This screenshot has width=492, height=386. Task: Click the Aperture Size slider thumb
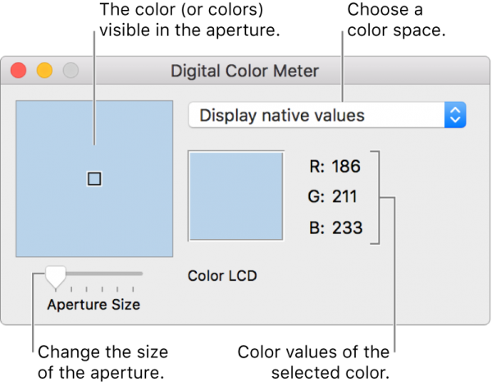(56, 276)
